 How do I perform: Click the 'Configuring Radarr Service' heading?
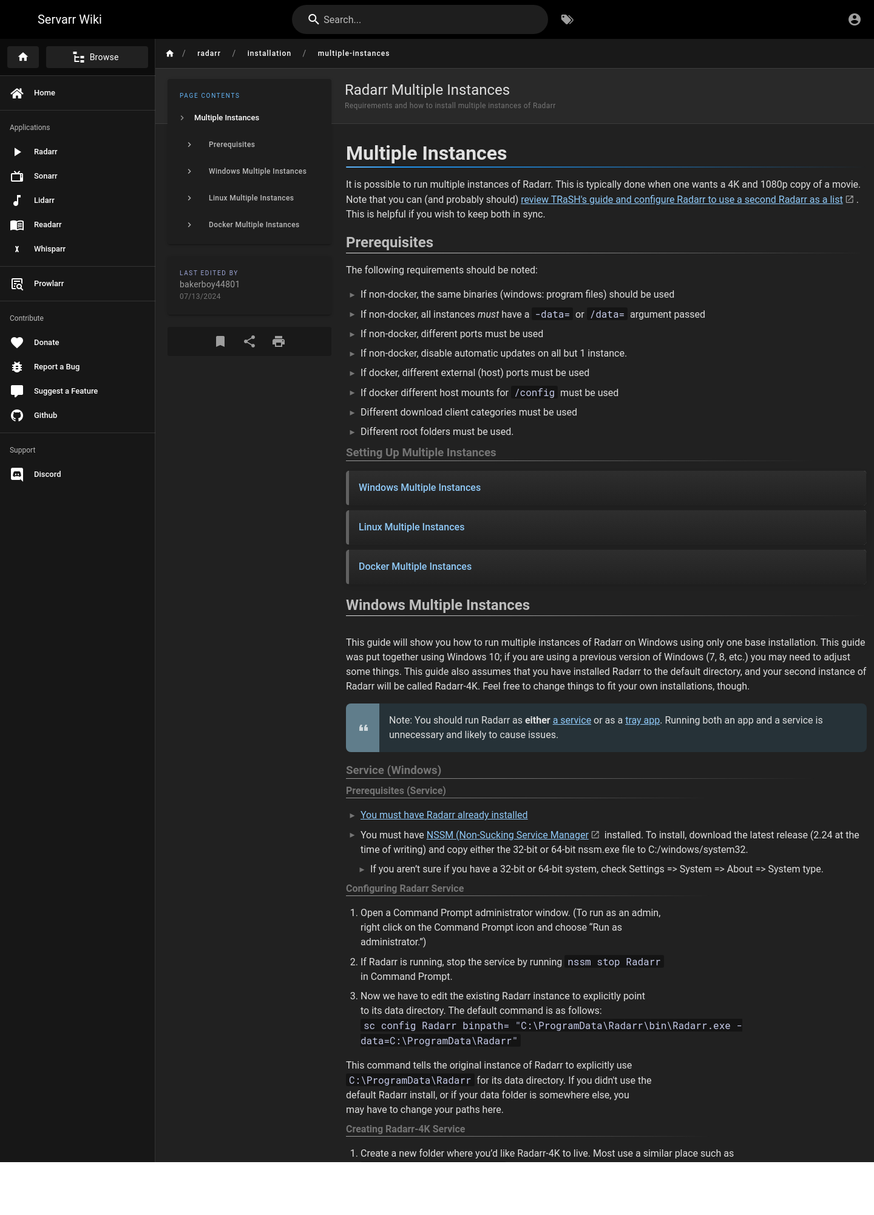405,889
